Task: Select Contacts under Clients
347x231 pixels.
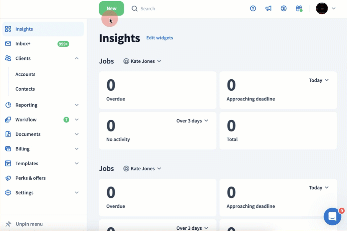Action: coord(25,89)
